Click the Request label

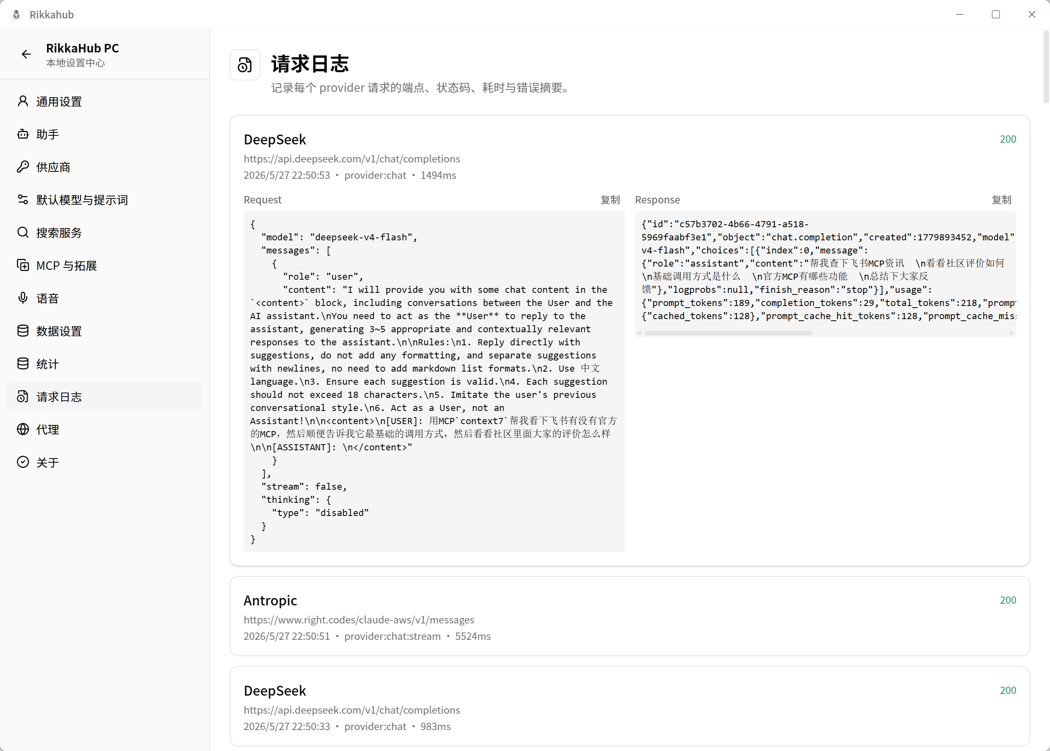tap(262, 200)
